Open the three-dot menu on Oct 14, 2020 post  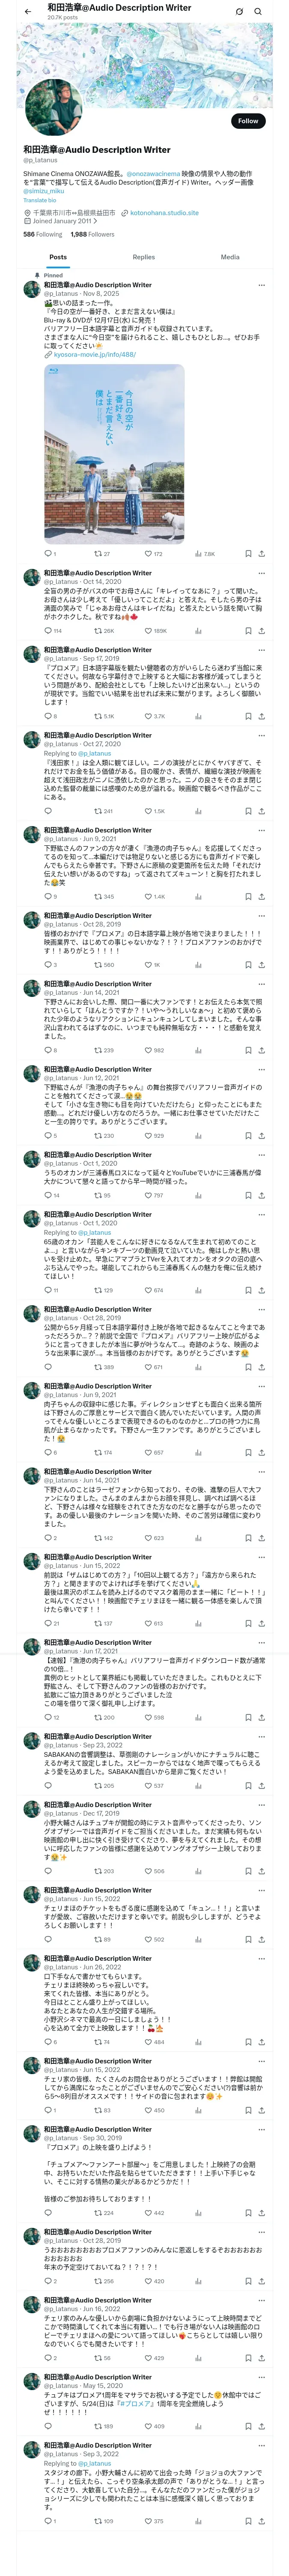(x=261, y=573)
